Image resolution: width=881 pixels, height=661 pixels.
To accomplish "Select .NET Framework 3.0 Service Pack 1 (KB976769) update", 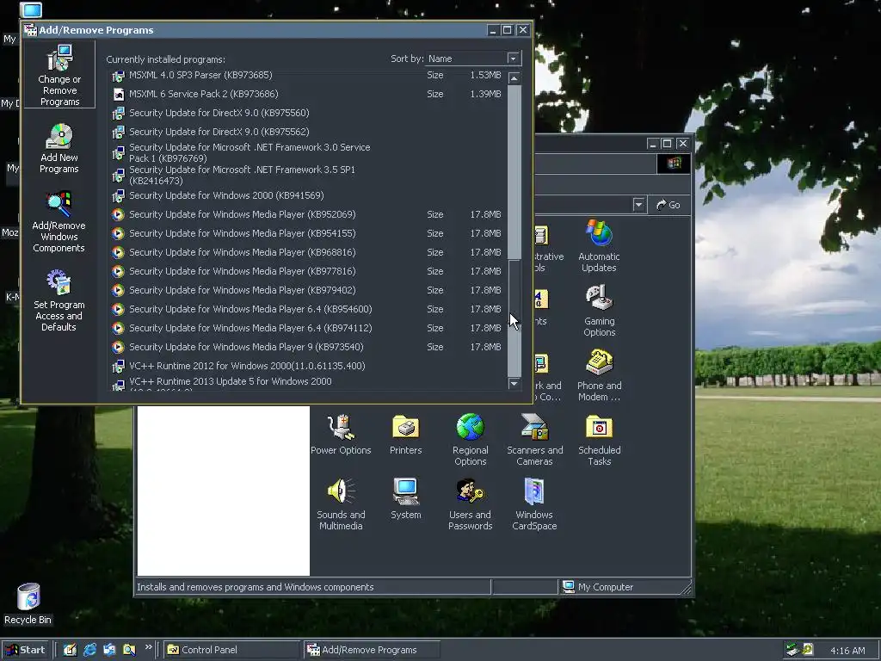I will point(306,153).
